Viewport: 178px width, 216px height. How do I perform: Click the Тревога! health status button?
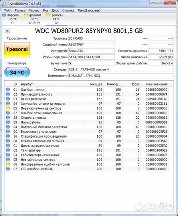[x=17, y=50]
